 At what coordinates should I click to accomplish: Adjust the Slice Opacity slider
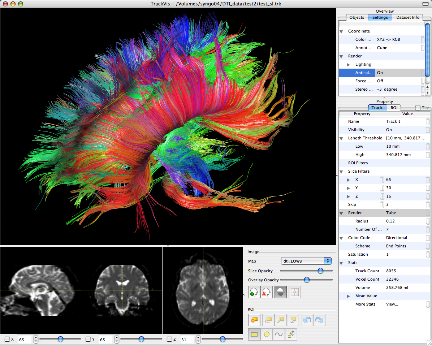[320, 271]
